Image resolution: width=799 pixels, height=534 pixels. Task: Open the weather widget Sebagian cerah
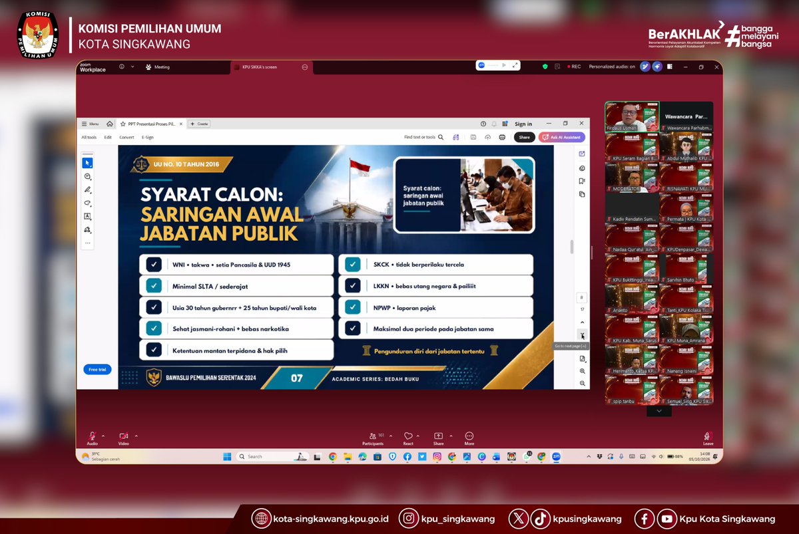click(101, 457)
